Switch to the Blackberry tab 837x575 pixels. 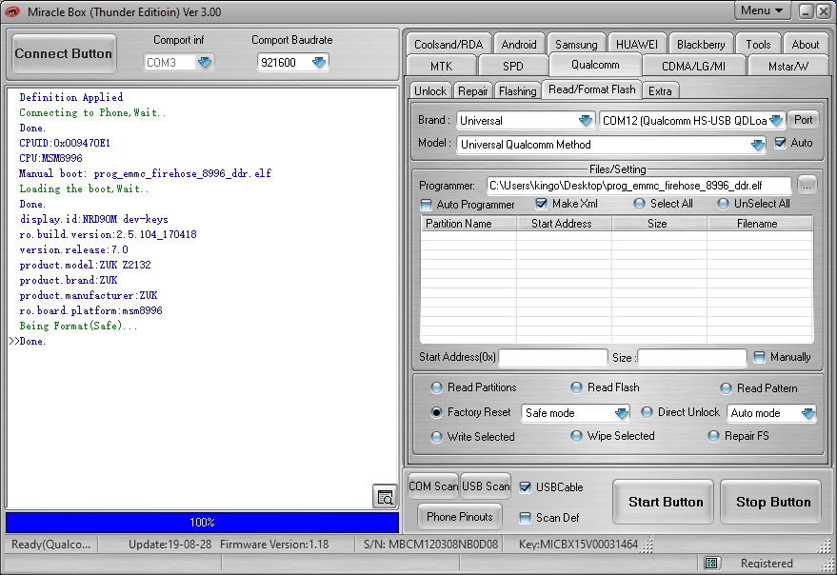pos(701,45)
